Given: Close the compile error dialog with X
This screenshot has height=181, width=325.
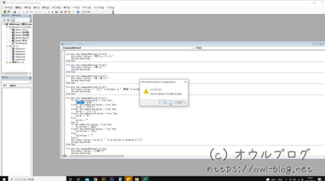Looking at the screenshot, I should pos(185,82).
